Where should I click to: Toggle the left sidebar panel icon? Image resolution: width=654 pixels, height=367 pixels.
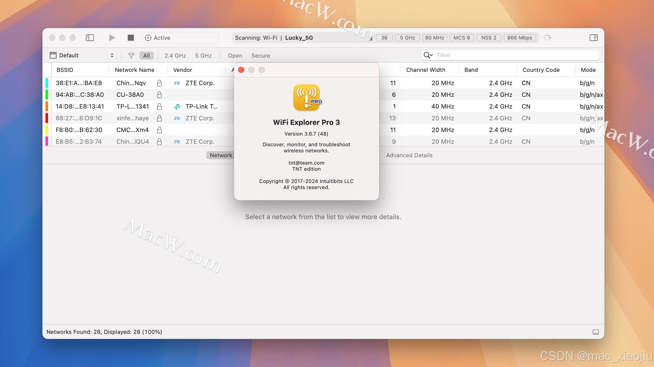point(90,38)
